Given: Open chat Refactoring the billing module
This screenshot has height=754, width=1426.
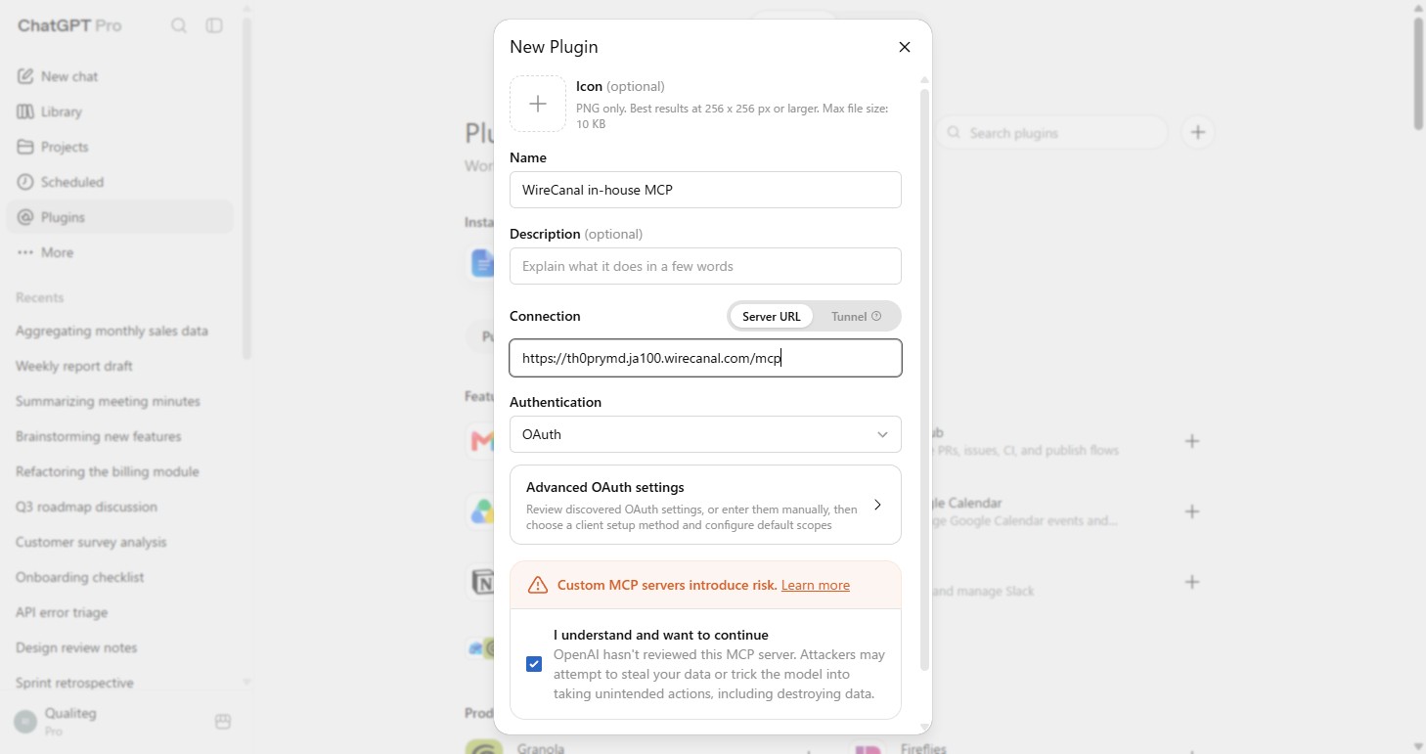Looking at the screenshot, I should coord(108,471).
